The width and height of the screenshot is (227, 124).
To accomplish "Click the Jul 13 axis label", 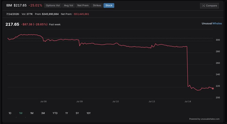I will [152, 101].
